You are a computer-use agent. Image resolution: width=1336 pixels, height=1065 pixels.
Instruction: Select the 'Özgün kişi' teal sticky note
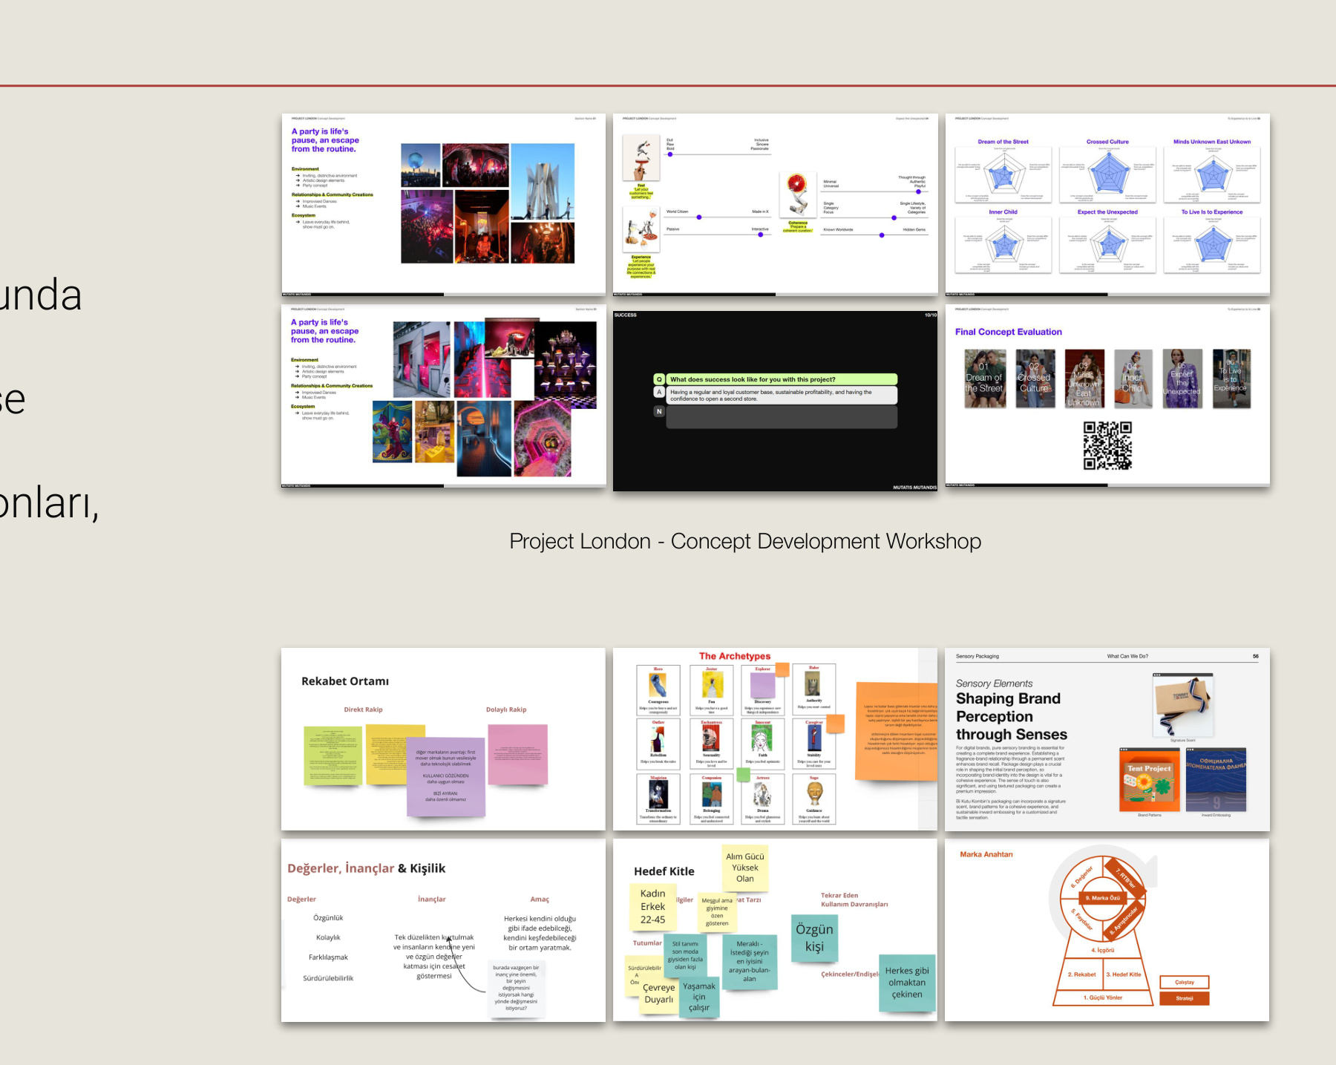click(x=814, y=938)
